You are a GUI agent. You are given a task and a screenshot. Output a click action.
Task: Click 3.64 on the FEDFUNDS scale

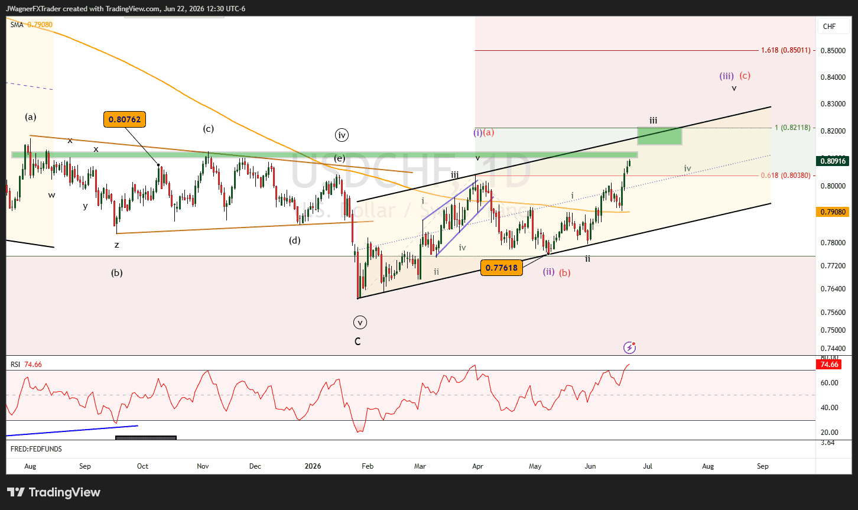pyautogui.click(x=828, y=443)
